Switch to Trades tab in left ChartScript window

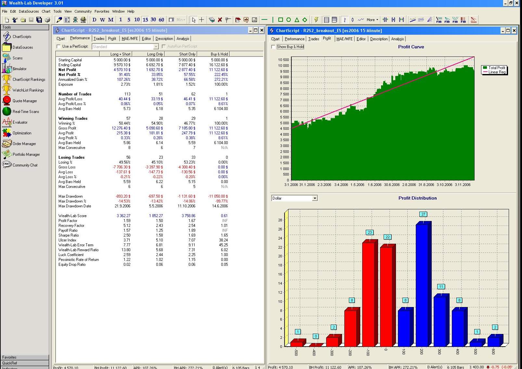tap(99, 39)
